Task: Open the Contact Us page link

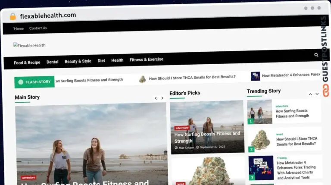Action: click(x=38, y=28)
